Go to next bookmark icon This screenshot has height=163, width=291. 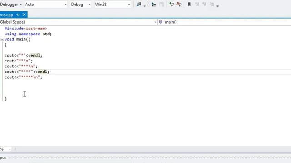click(x=204, y=4)
